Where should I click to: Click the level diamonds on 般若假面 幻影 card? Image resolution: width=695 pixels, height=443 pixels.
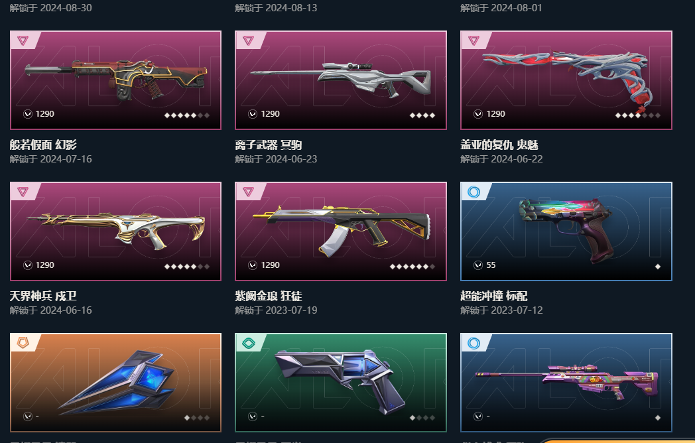coord(186,115)
